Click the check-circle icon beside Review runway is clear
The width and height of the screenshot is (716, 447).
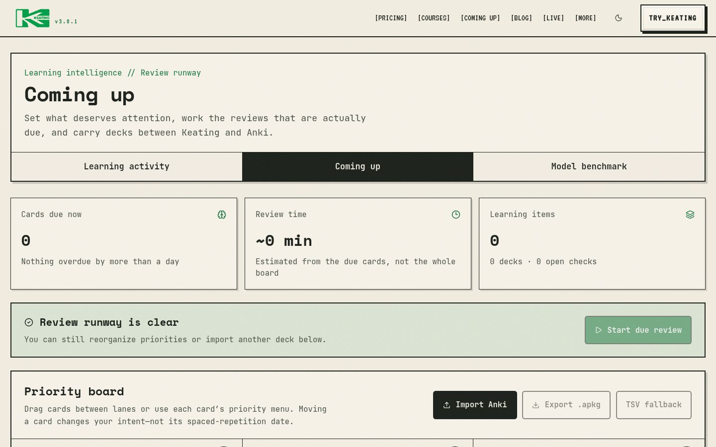[29, 322]
